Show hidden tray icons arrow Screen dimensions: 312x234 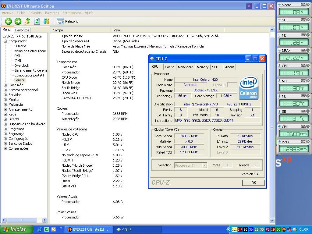coord(229,229)
